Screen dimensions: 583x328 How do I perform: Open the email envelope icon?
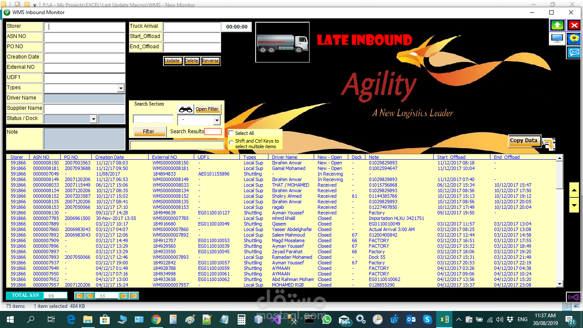point(574,53)
